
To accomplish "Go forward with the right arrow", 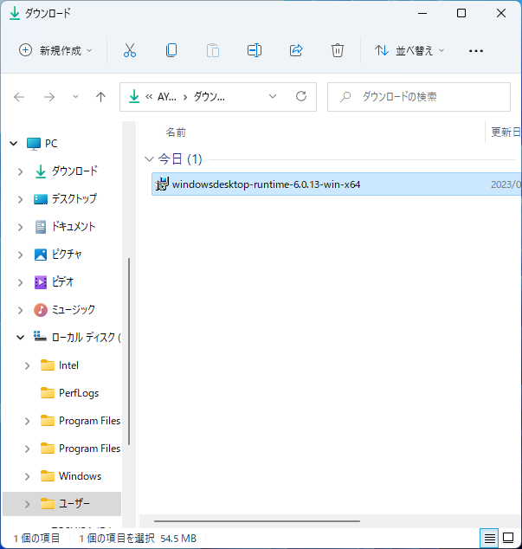I will click(x=49, y=97).
